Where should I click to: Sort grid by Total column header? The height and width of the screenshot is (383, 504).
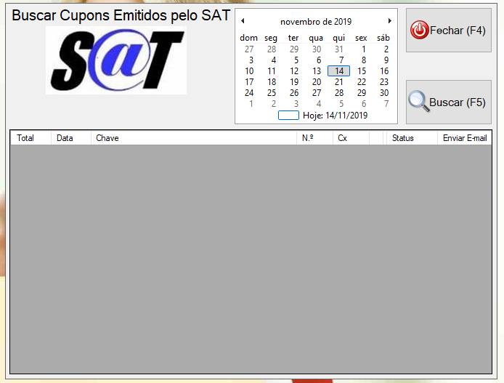coord(25,138)
